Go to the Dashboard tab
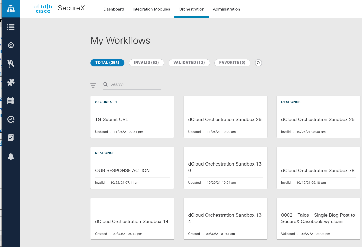The image size is (362, 247). click(x=114, y=9)
